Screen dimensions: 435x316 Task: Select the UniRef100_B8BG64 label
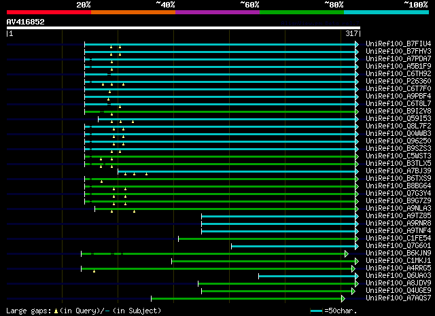click(398, 186)
